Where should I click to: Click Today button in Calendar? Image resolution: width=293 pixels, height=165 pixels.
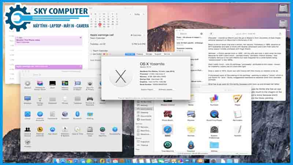[137, 14]
